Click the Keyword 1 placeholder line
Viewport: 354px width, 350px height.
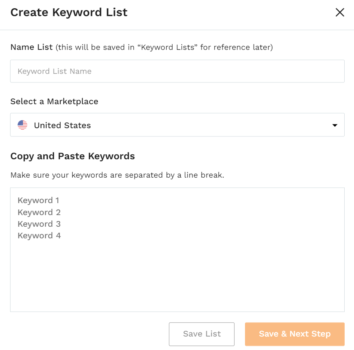point(38,200)
